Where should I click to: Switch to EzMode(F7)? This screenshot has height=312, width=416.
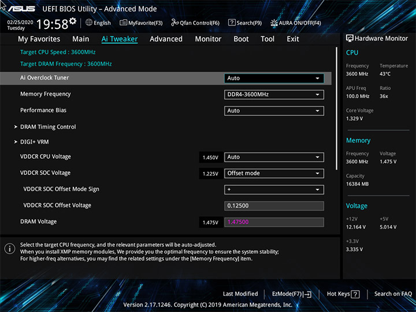pos(292,294)
